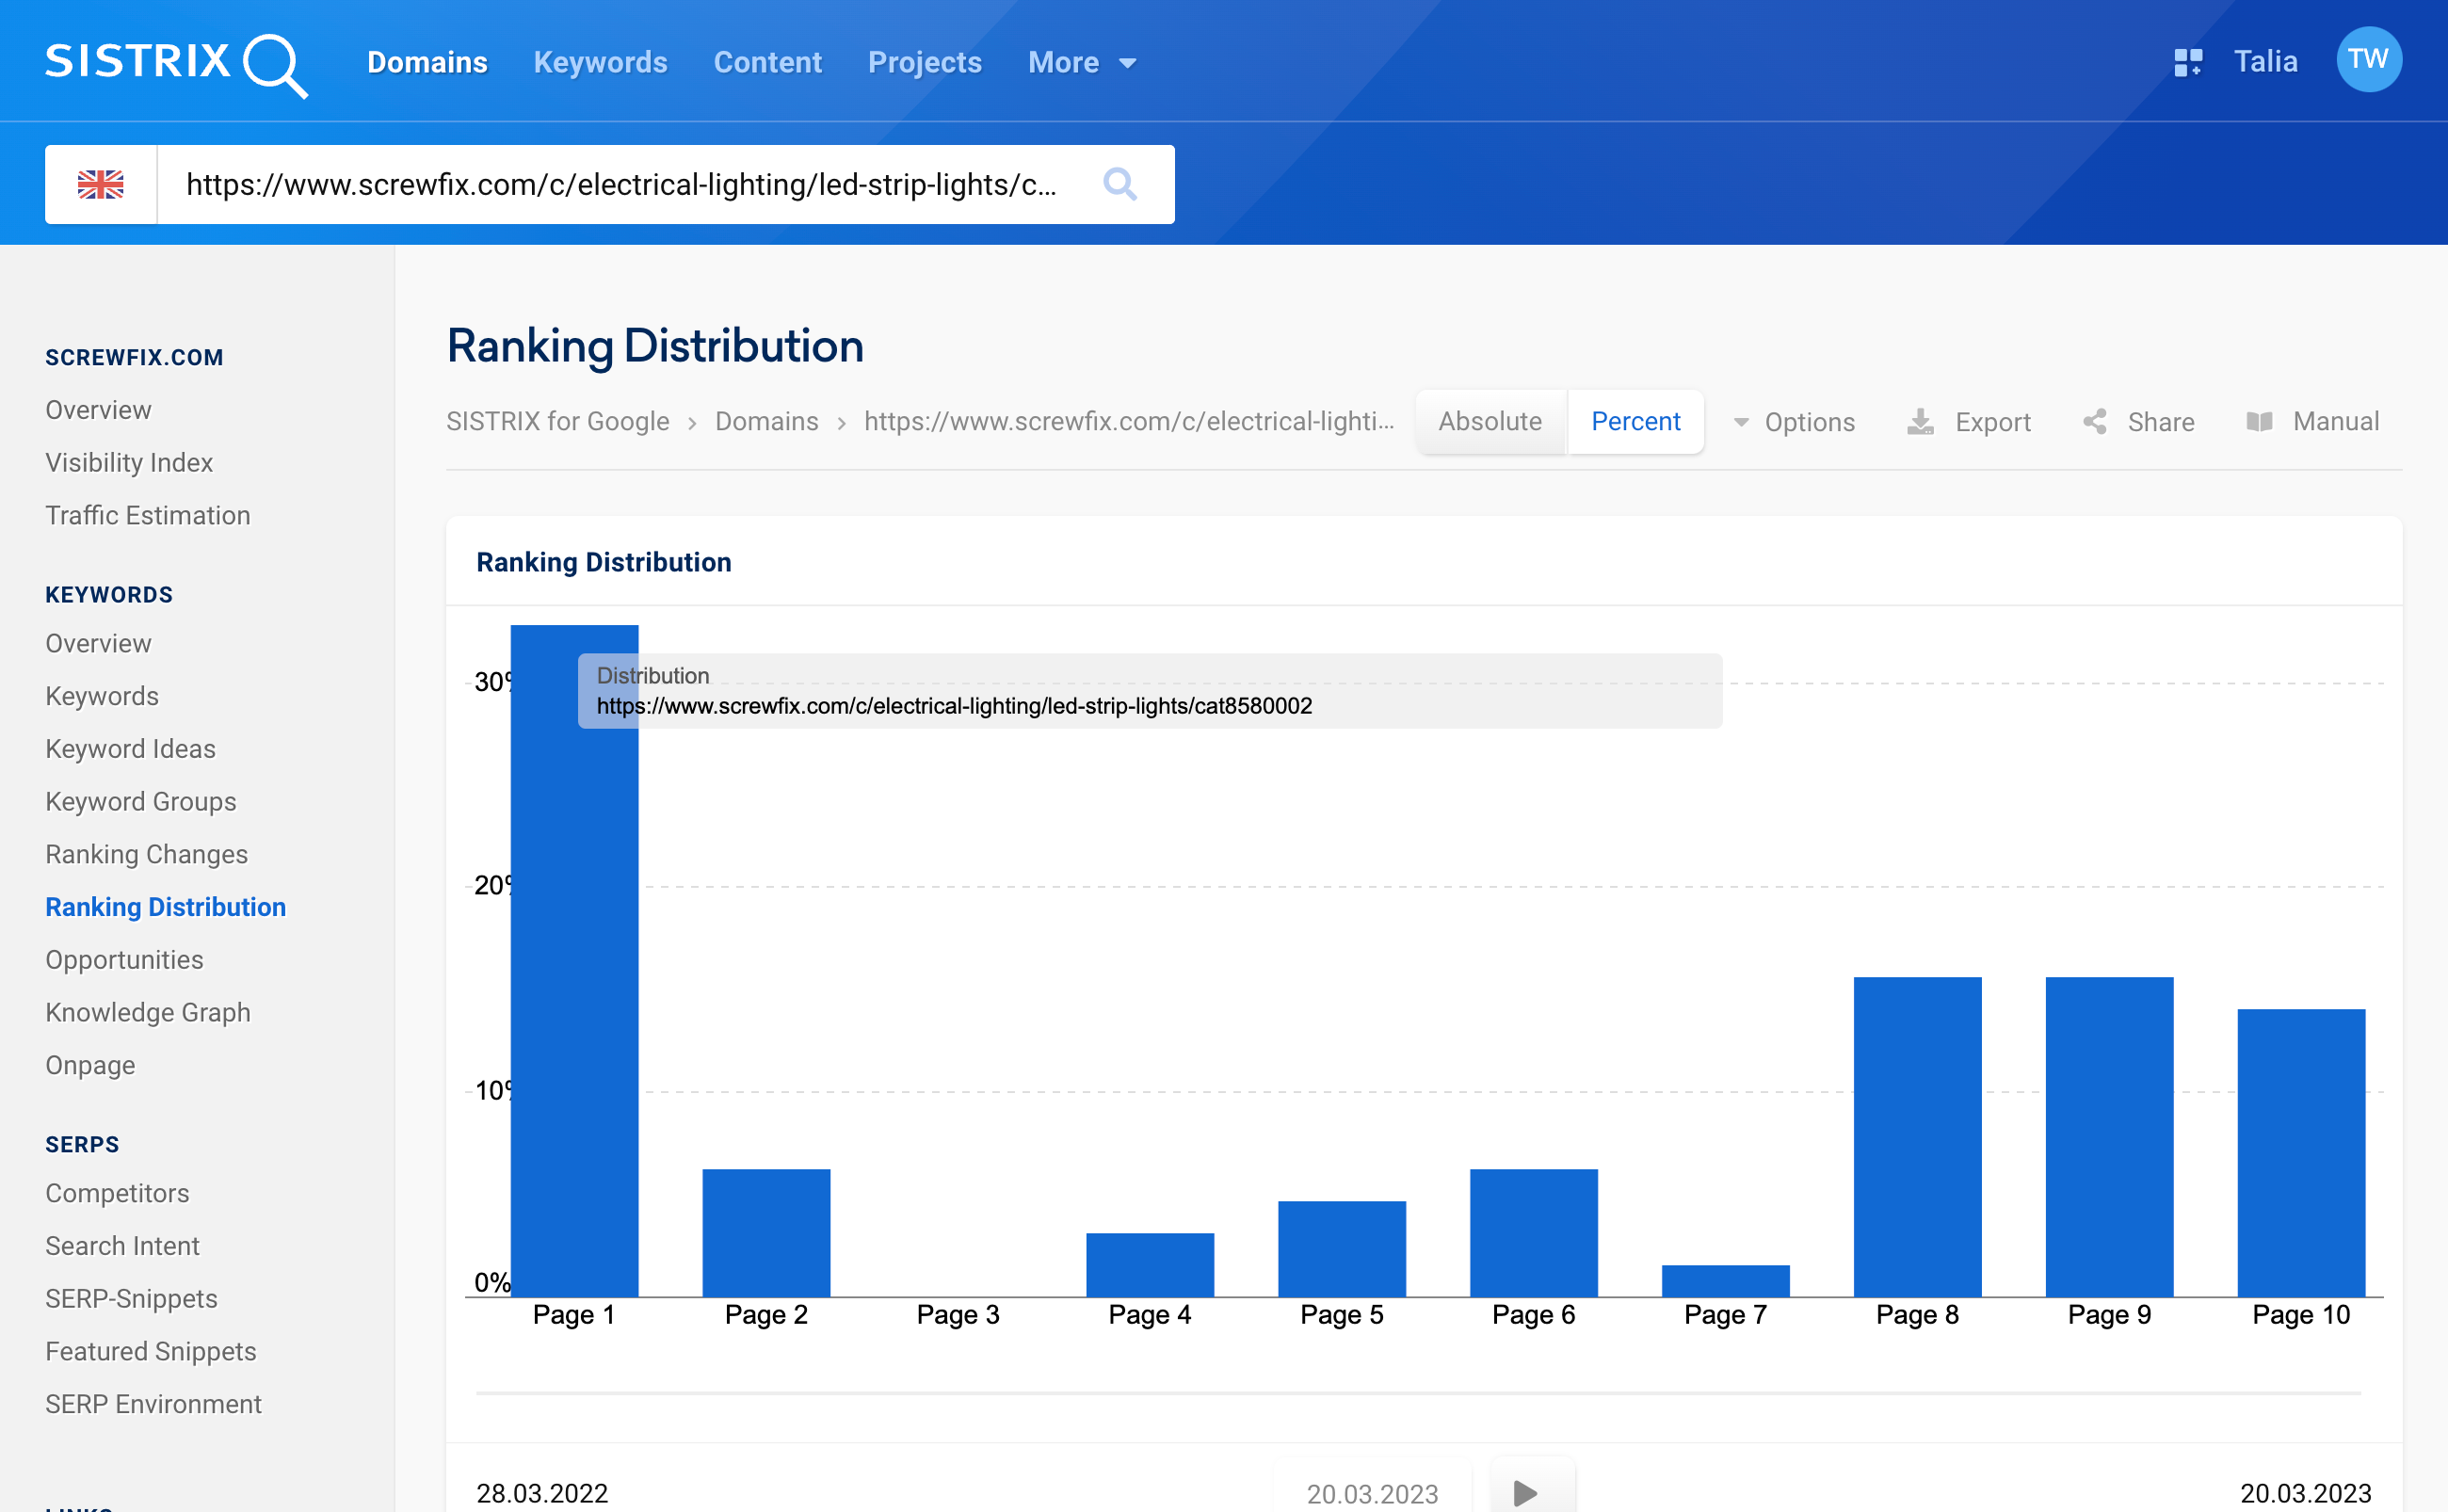Navigate to Competitors under SERPS
The image size is (2448, 1512).
[x=116, y=1194]
